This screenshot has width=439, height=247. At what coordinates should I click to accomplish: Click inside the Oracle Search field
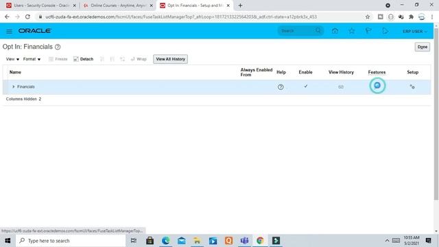coord(297,31)
